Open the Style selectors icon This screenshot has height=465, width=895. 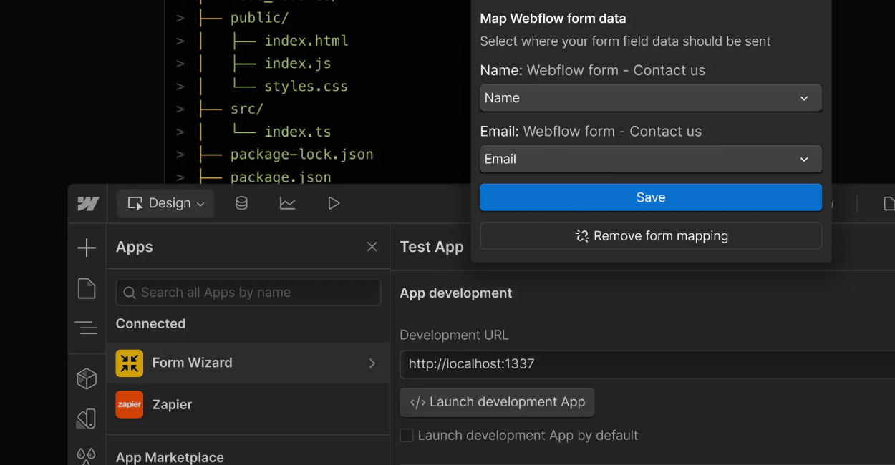point(87,419)
